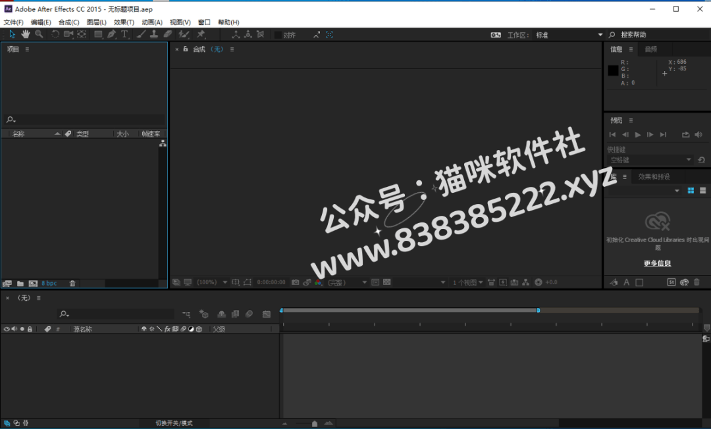Select the Selection arrow tool
The width and height of the screenshot is (711, 429).
[x=13, y=34]
